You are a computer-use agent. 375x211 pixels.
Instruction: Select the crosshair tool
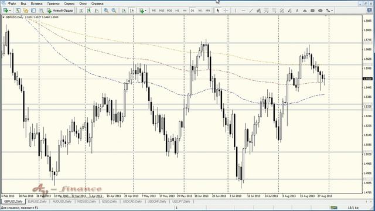click(226, 11)
